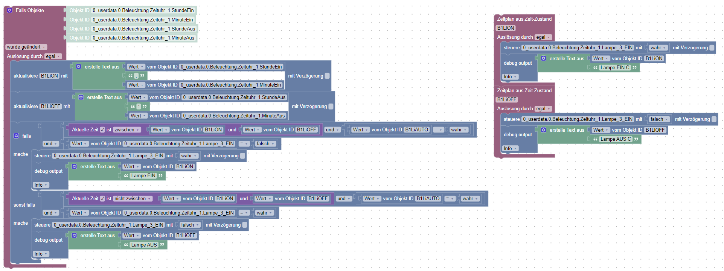This screenshot has height=271, width=724.
Task: Click B1LiON field in 'aktualisiere' block
Action: (50, 76)
